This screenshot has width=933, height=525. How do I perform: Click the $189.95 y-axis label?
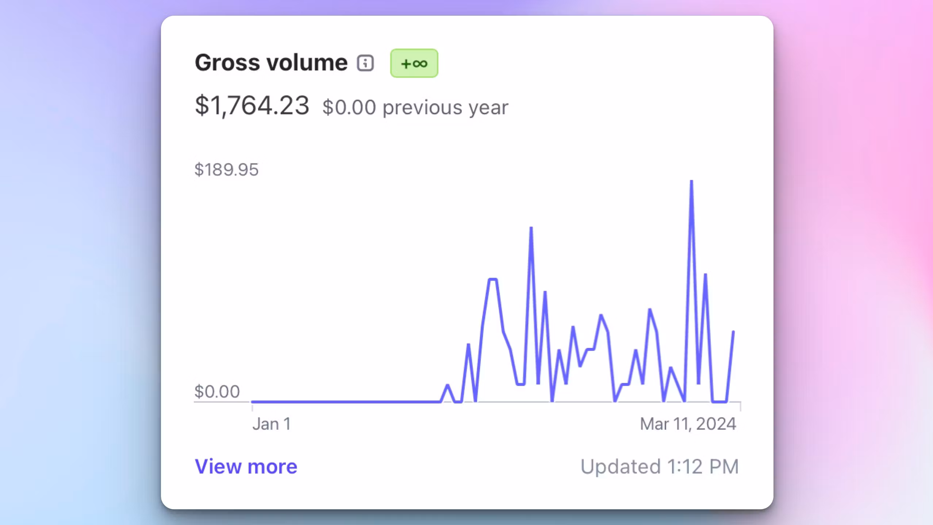226,169
